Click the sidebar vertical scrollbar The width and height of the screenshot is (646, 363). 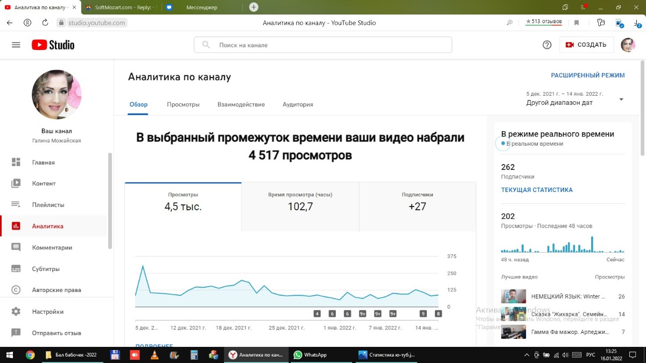(110, 201)
